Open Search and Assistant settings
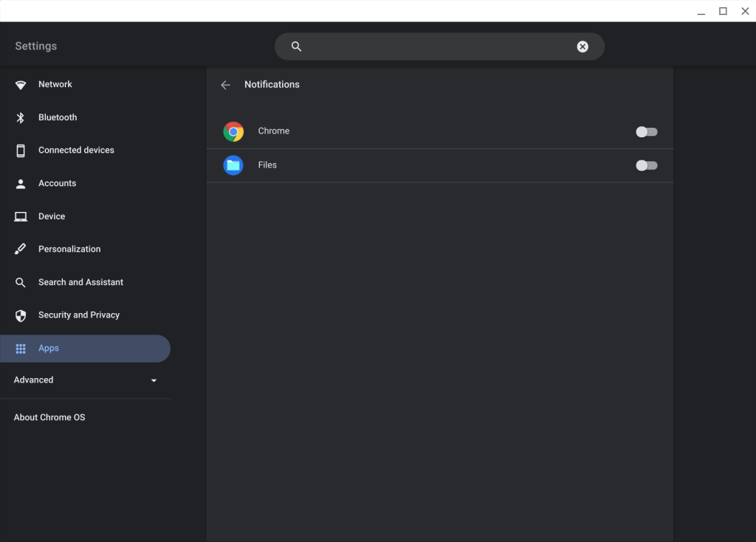756x542 pixels. point(86,283)
